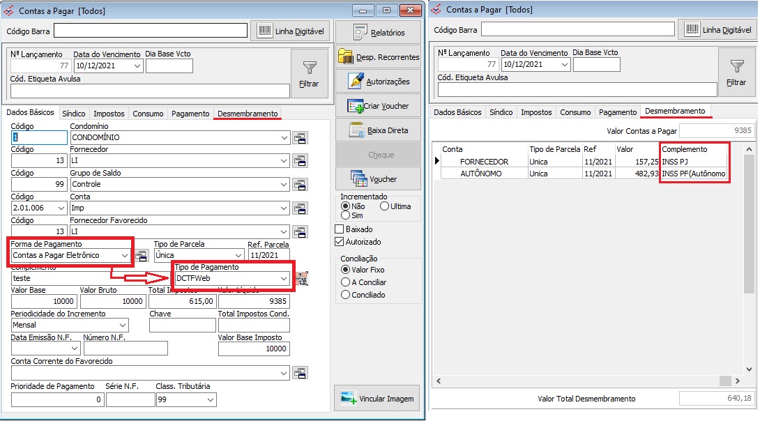Select the Ultima radio under Incrementado

pyautogui.click(x=384, y=206)
